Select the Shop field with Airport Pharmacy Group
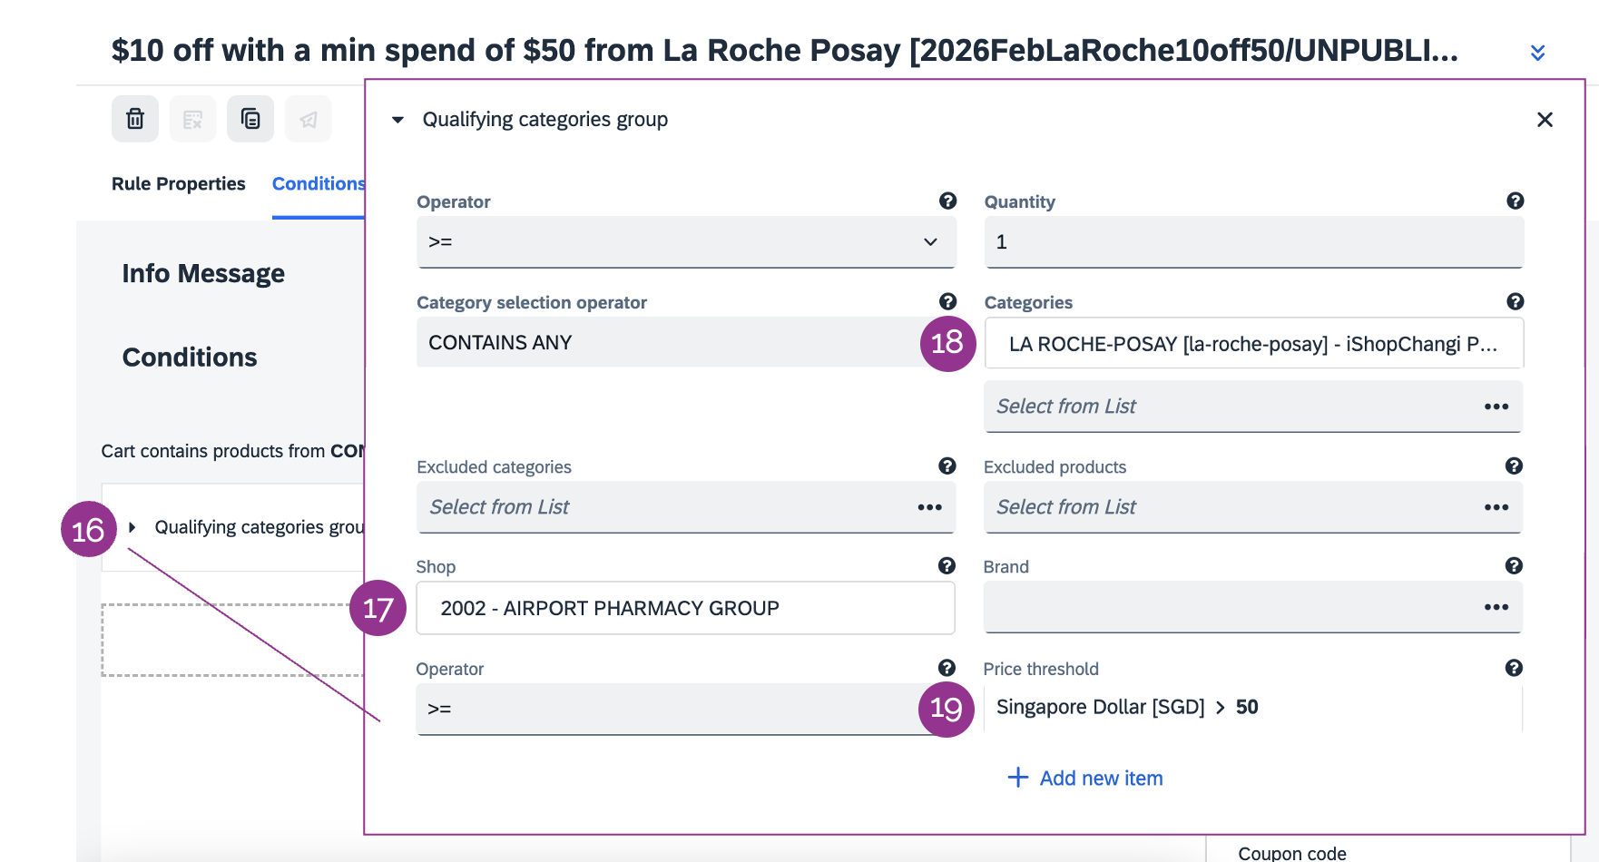The width and height of the screenshot is (1599, 862). tap(685, 608)
